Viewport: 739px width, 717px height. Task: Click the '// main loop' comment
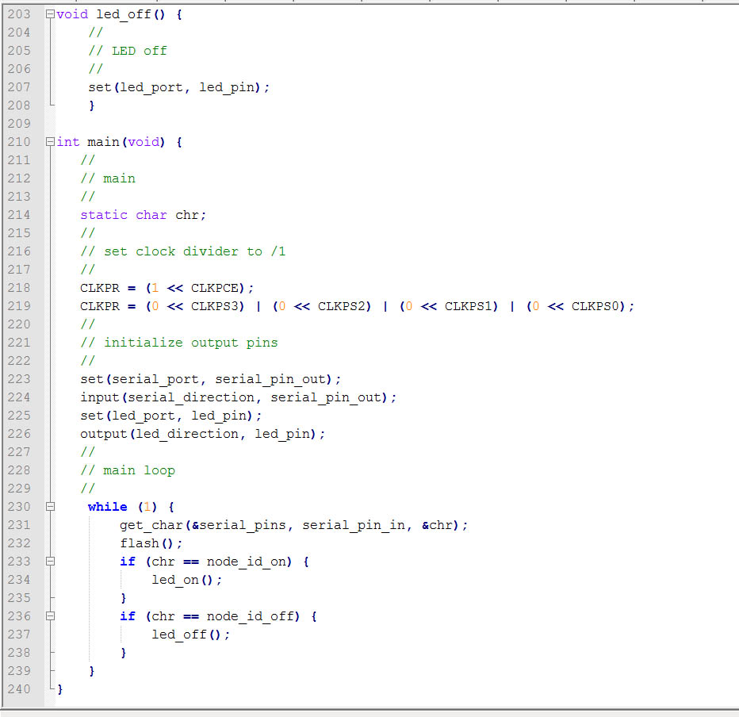(x=128, y=470)
